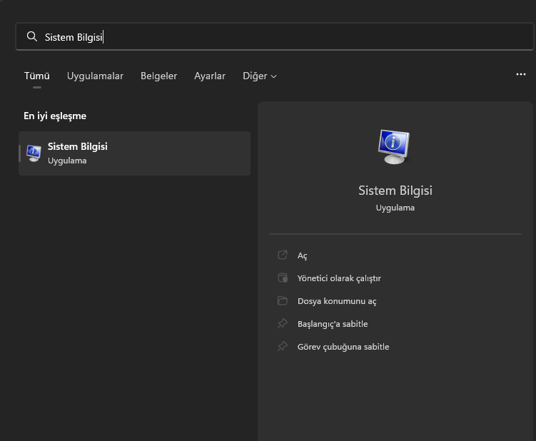This screenshot has height=441, width=536.
Task: Open the Ayarlar filter tab
Action: [x=210, y=76]
